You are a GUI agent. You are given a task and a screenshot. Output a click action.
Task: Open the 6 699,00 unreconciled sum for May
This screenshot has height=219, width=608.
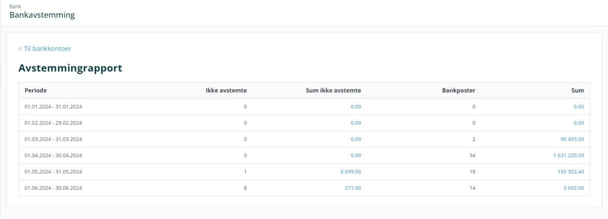pyautogui.click(x=350, y=172)
